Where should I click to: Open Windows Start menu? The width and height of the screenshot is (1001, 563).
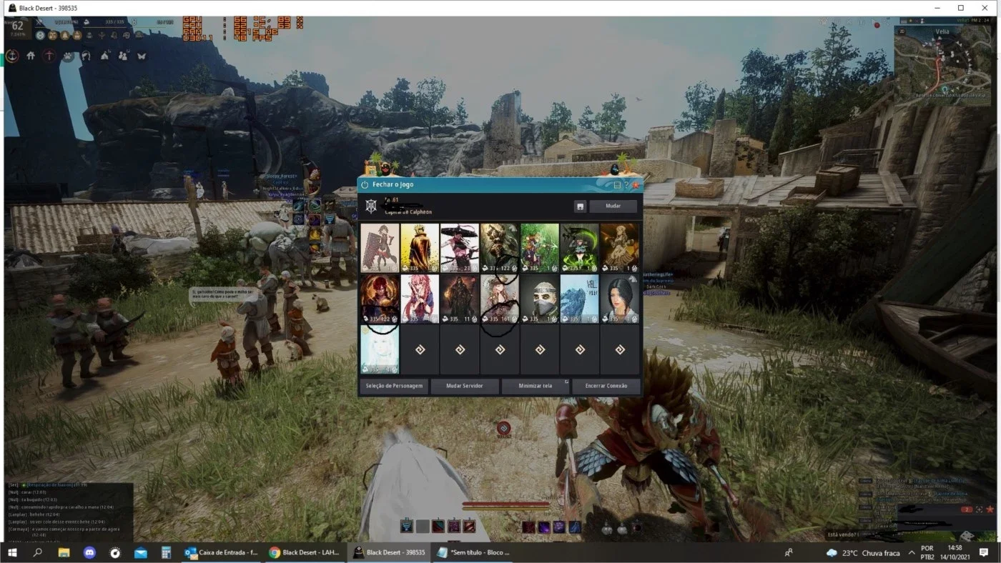(12, 552)
